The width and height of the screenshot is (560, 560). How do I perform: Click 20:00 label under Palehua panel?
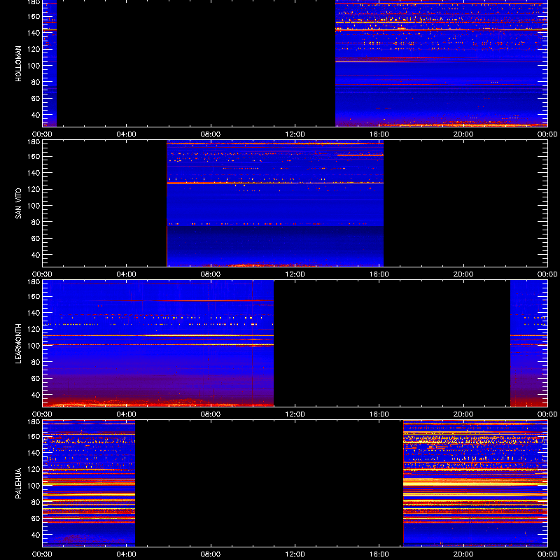463,554
